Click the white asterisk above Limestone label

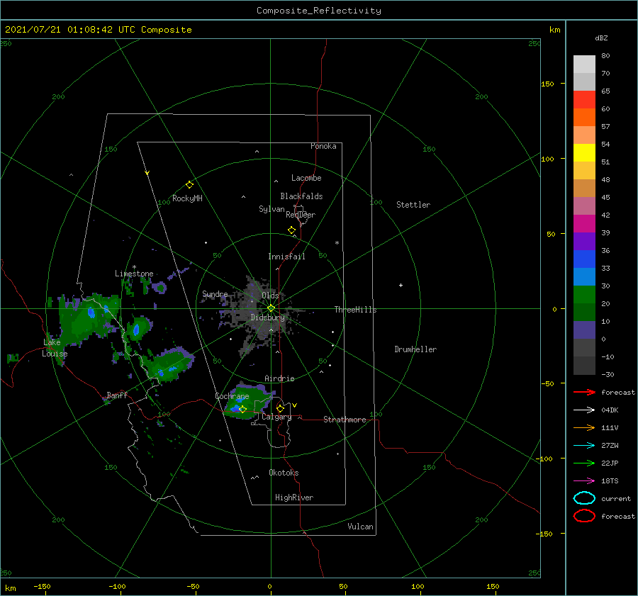tap(134, 267)
